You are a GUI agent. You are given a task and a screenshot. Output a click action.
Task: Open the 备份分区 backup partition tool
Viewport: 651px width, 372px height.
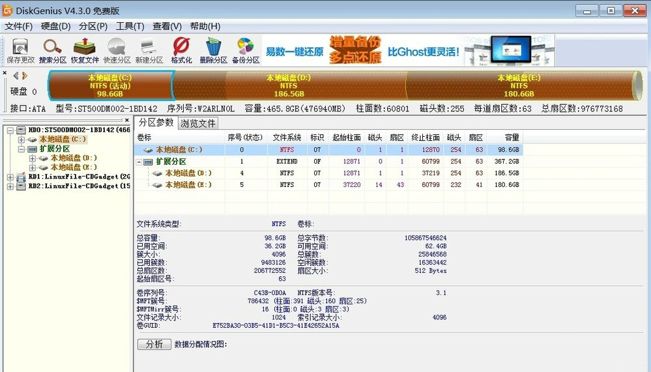(x=246, y=51)
